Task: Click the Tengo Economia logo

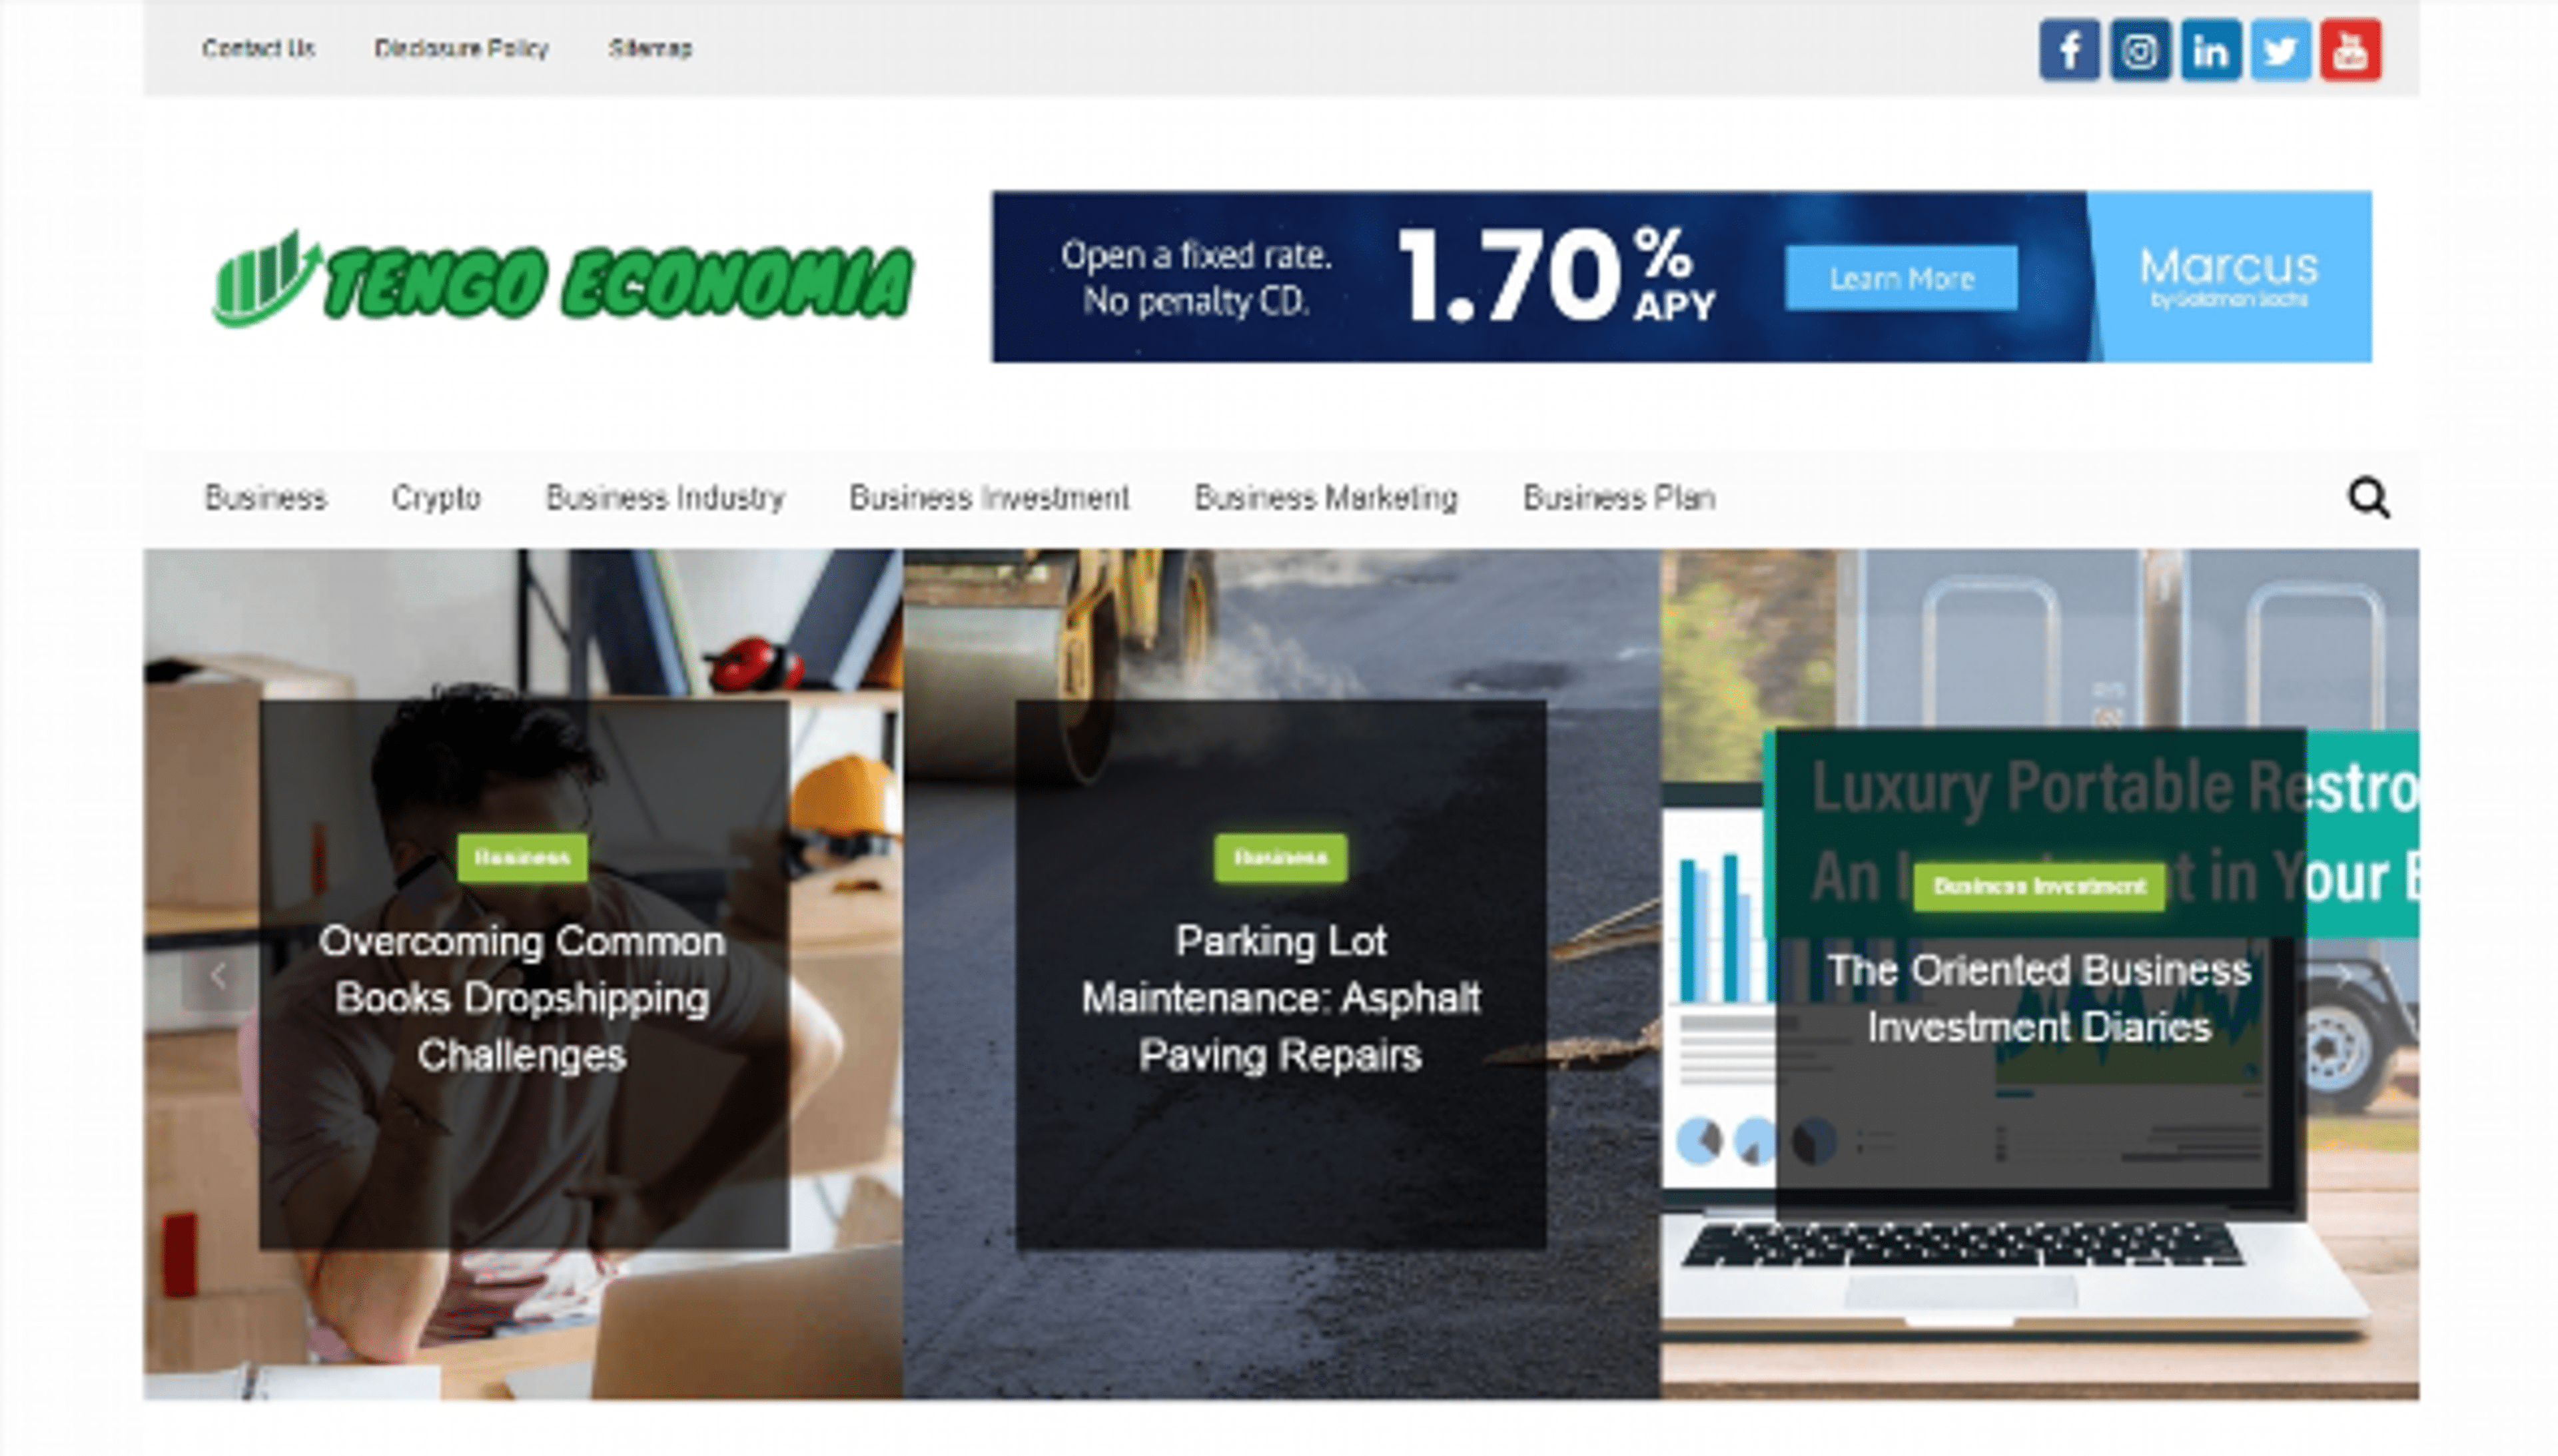Action: (562, 280)
